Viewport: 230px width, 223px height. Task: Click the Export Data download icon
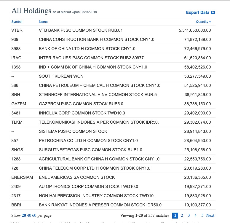click(x=213, y=12)
